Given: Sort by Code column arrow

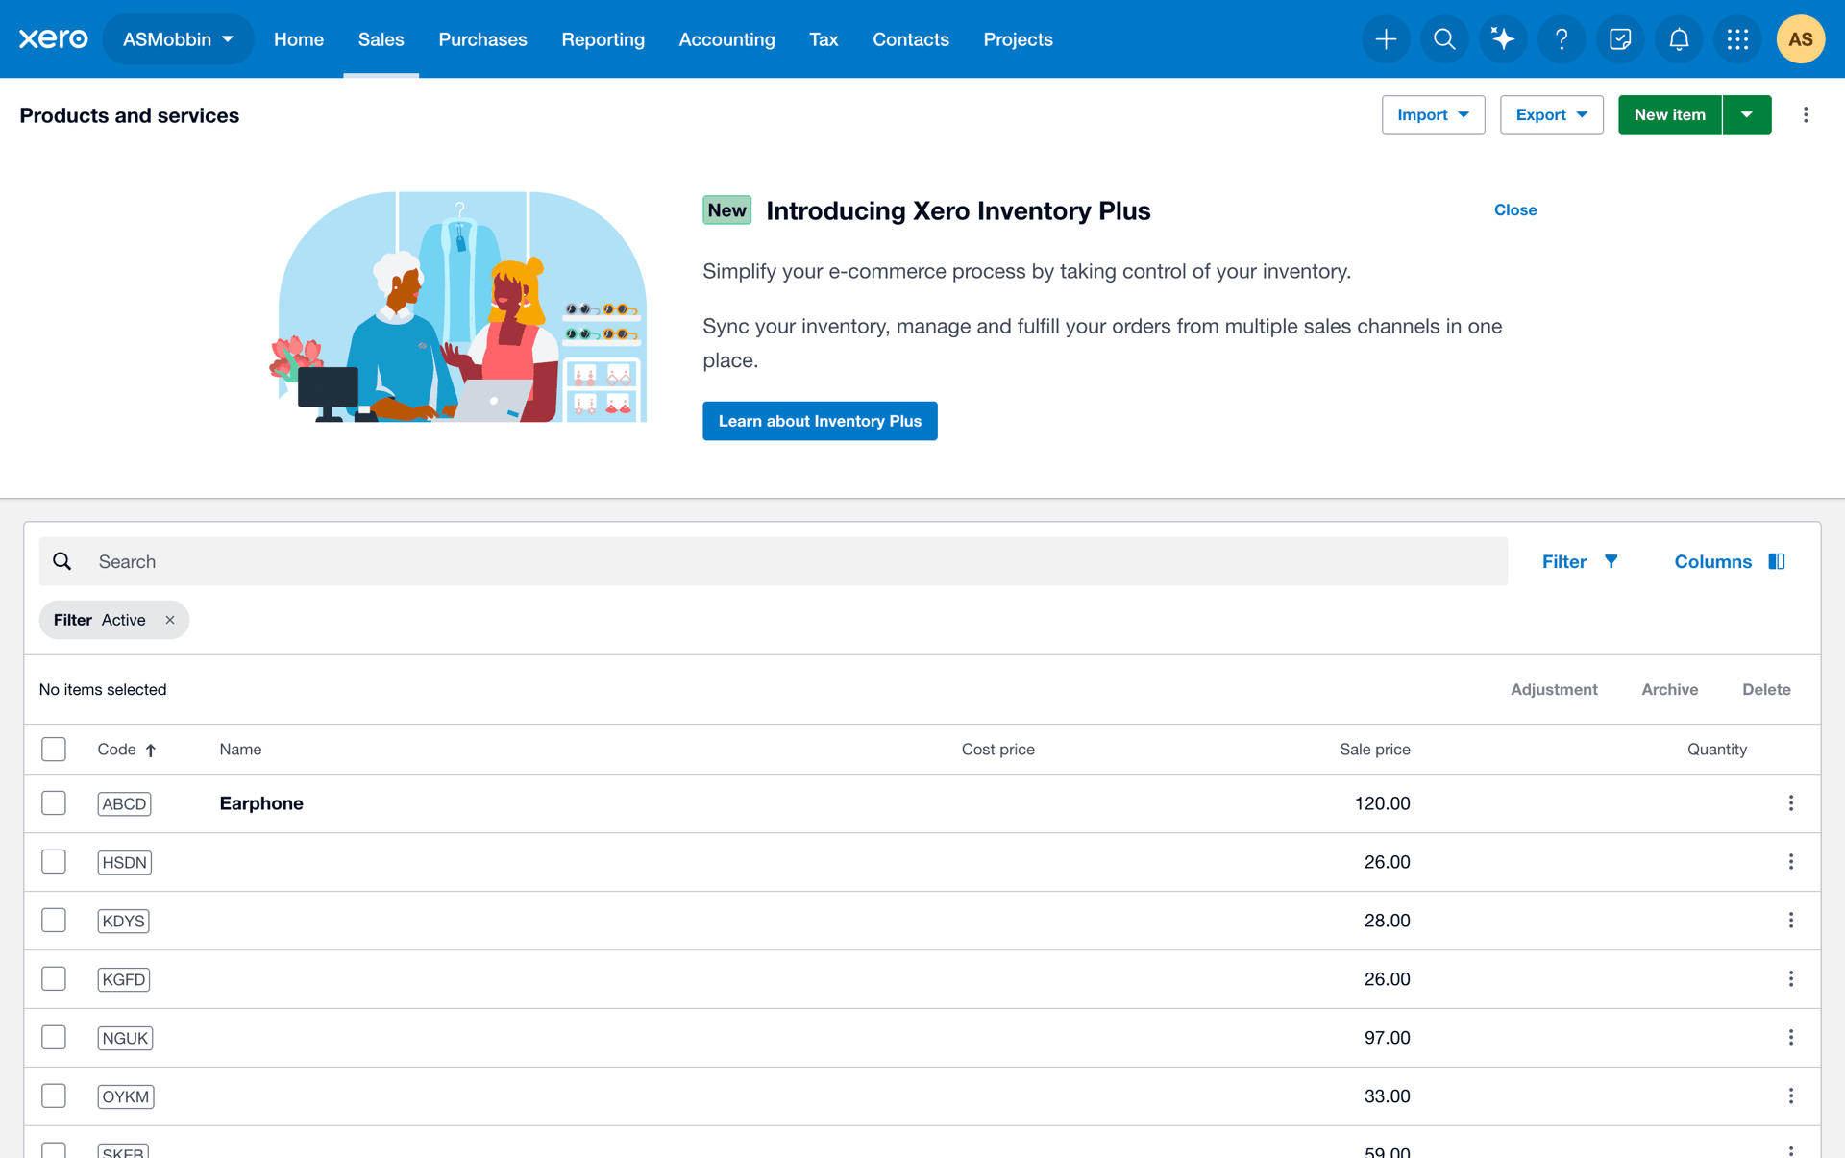Looking at the screenshot, I should [x=151, y=750].
